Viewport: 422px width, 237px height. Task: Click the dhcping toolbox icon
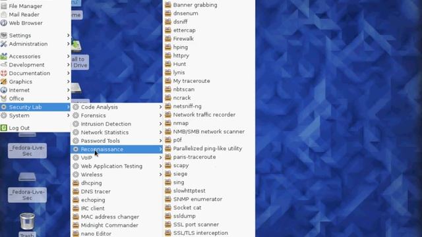[x=76, y=183]
